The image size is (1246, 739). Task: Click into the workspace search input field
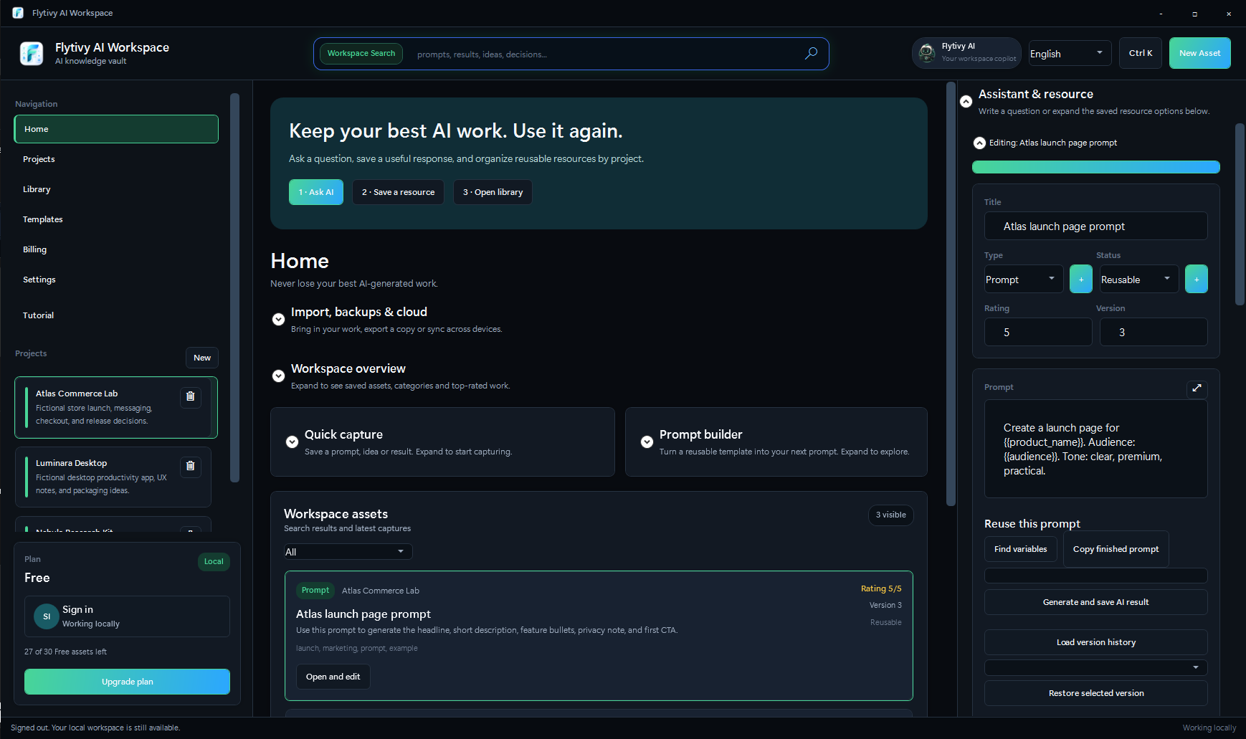click(602, 54)
